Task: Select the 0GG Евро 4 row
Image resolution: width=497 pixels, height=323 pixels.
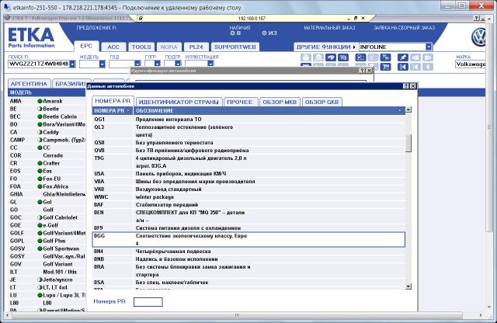Action: tap(248, 240)
